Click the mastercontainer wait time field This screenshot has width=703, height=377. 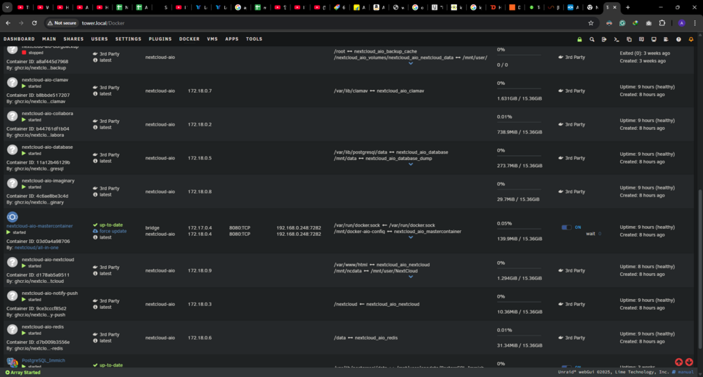[x=600, y=234]
